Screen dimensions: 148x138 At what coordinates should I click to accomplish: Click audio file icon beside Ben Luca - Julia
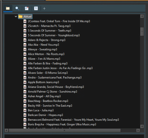click(x=25, y=110)
